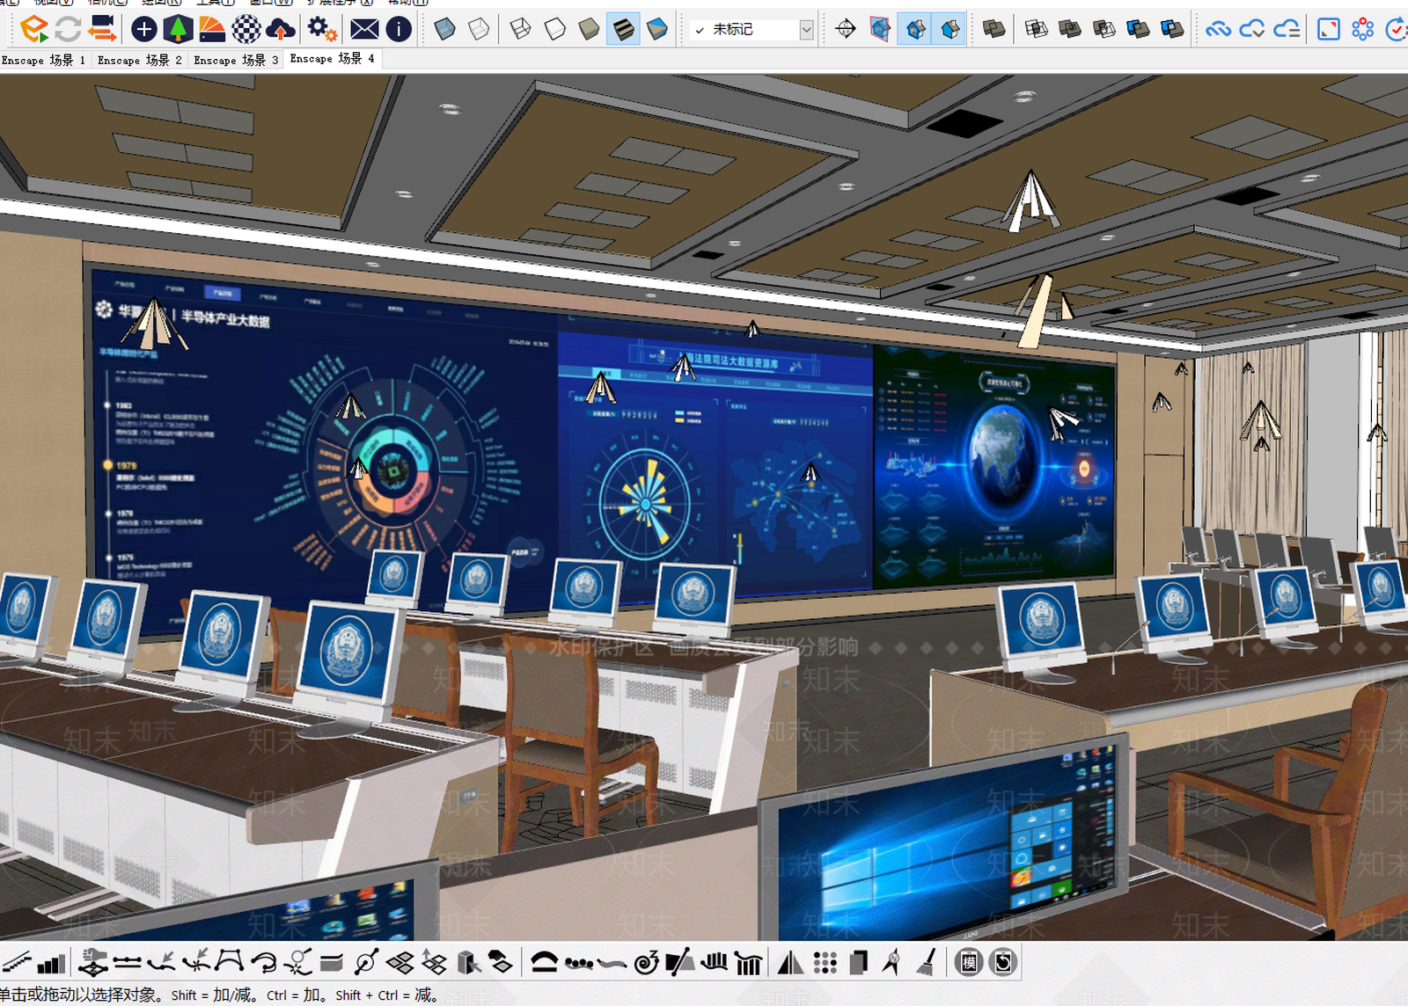
Task: Open the Enscape material editor checkered sphere
Action: 246,29
